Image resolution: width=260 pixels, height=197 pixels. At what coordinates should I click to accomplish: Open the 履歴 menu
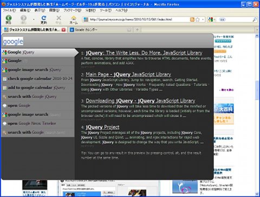[54, 10]
